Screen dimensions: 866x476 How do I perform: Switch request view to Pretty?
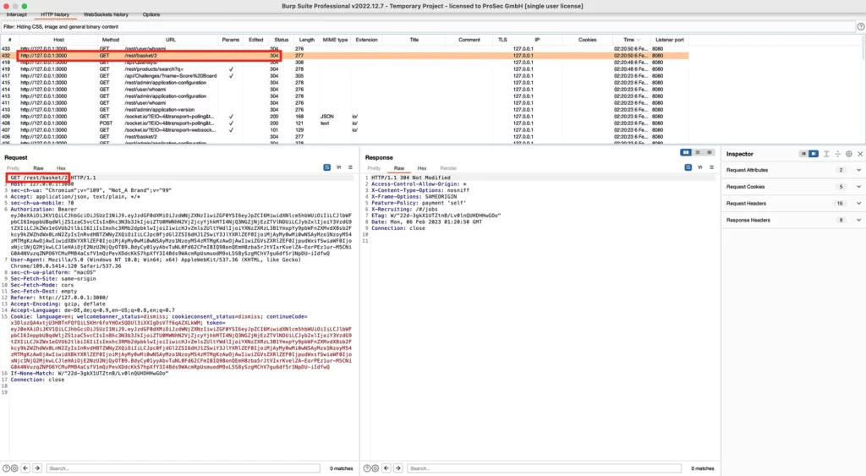(x=14, y=168)
